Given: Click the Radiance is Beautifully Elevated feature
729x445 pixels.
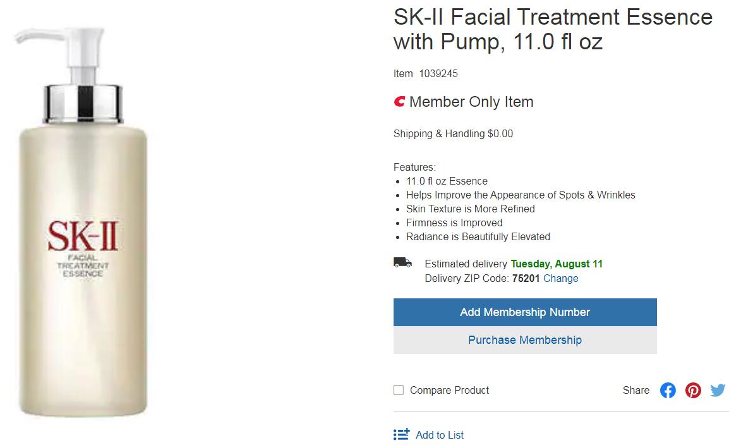Looking at the screenshot, I should pos(478,236).
